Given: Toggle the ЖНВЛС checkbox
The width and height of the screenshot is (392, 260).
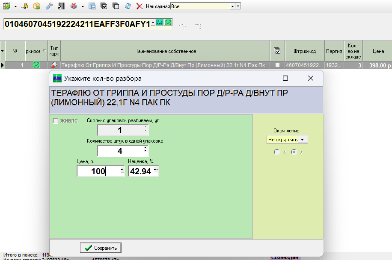Looking at the screenshot, I should (x=56, y=121).
